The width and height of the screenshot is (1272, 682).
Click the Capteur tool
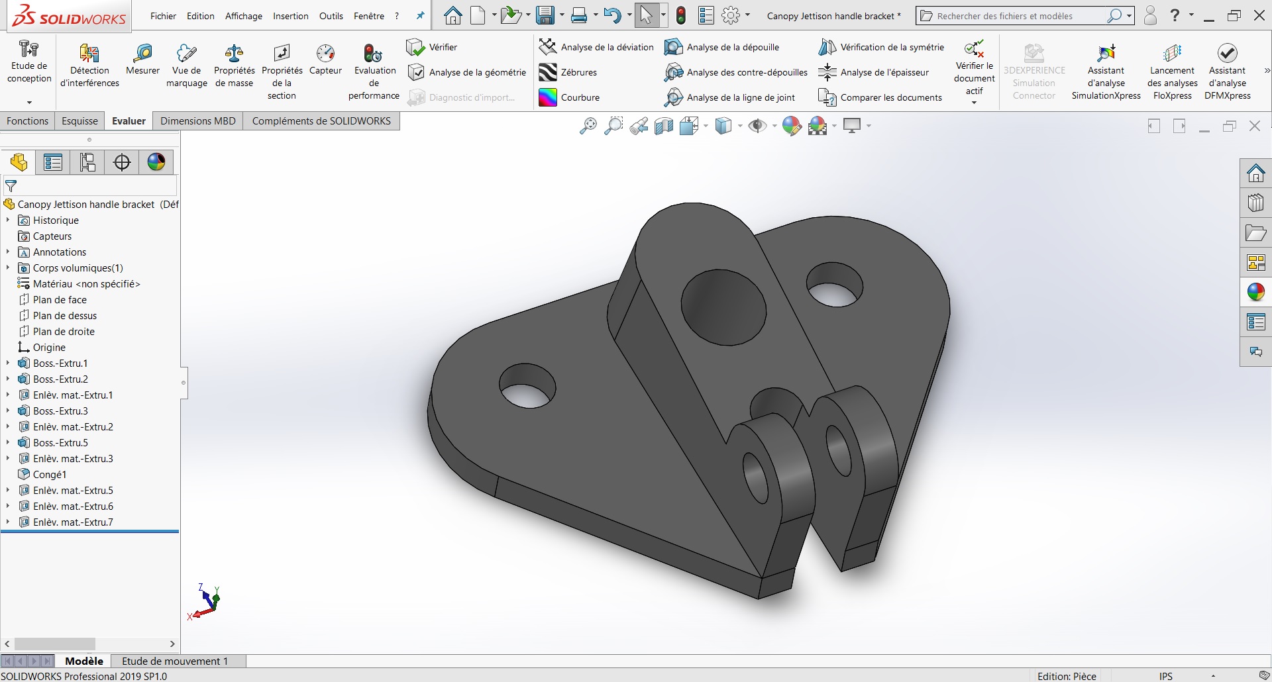point(325,60)
